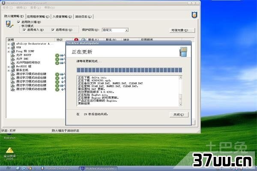This screenshot has height=171, width=257.
Task: Click green allow icon on 允许网络时间协议 row
Action: 57,63
